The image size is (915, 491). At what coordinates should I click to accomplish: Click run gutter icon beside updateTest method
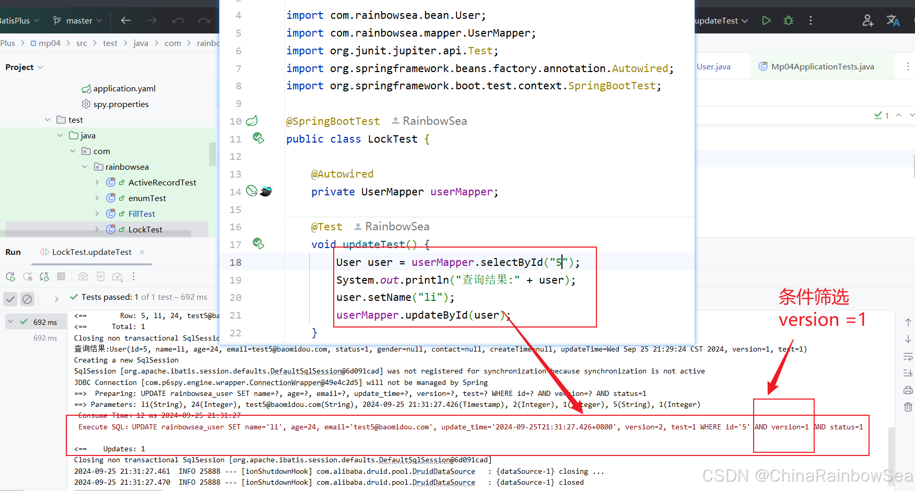(258, 243)
